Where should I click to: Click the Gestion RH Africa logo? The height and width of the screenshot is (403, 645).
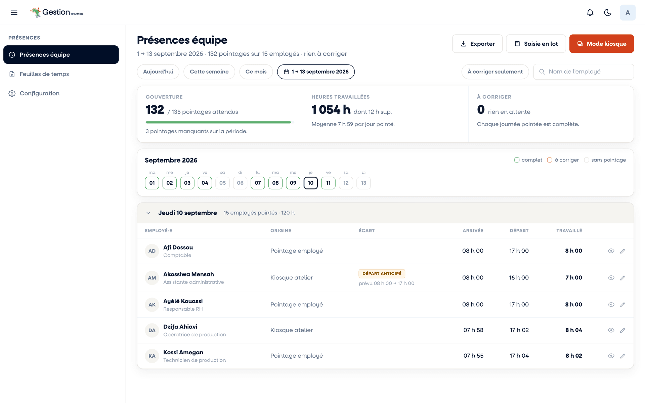(x=56, y=12)
